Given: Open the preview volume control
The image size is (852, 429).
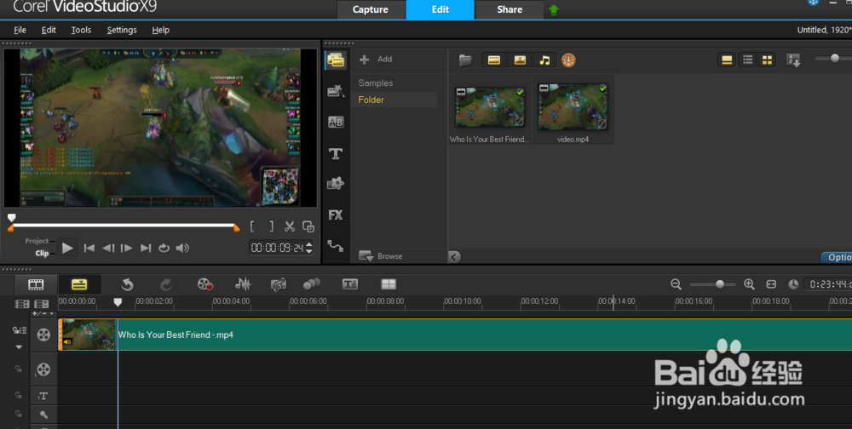Looking at the screenshot, I should (182, 249).
